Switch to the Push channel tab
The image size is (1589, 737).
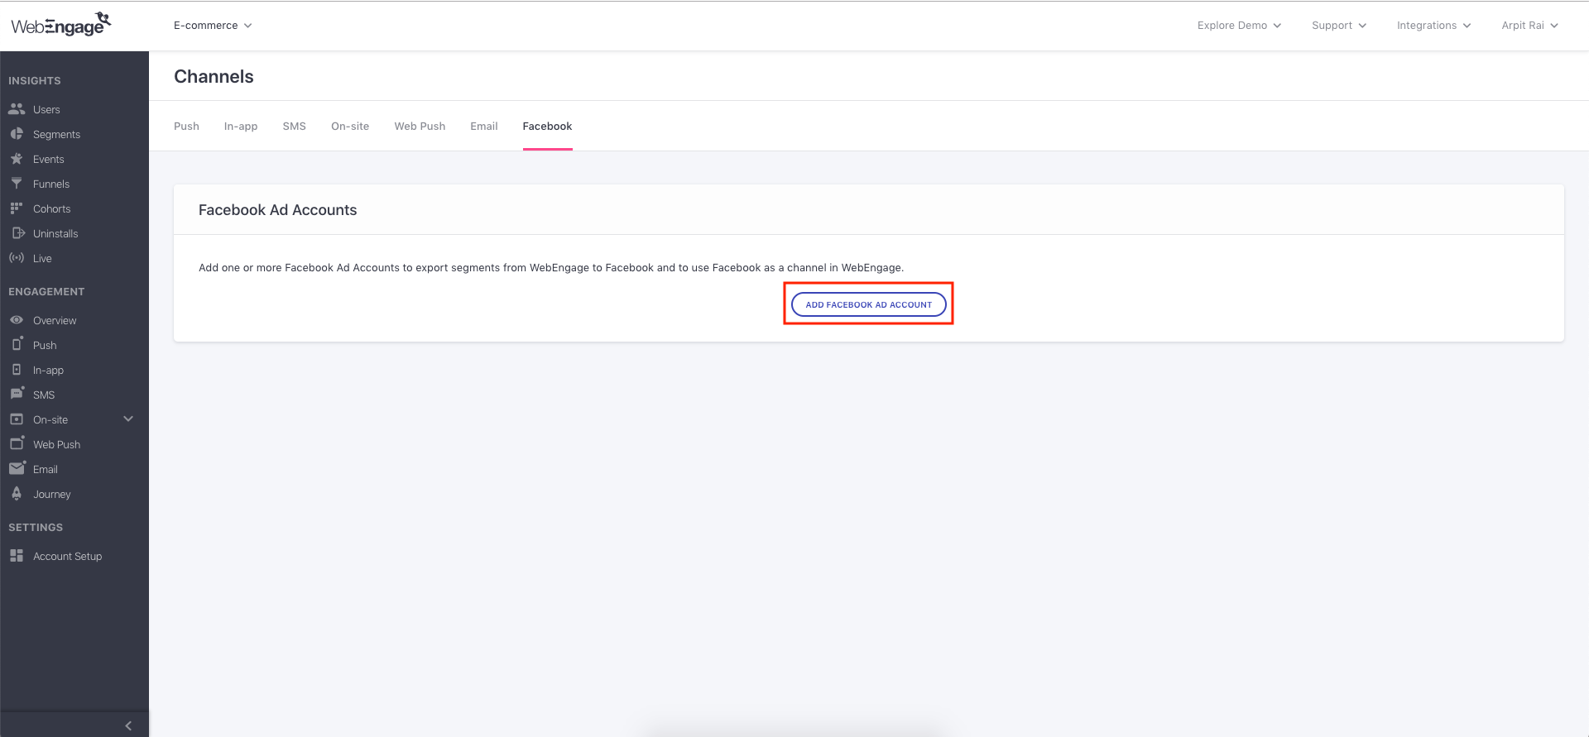click(x=186, y=126)
